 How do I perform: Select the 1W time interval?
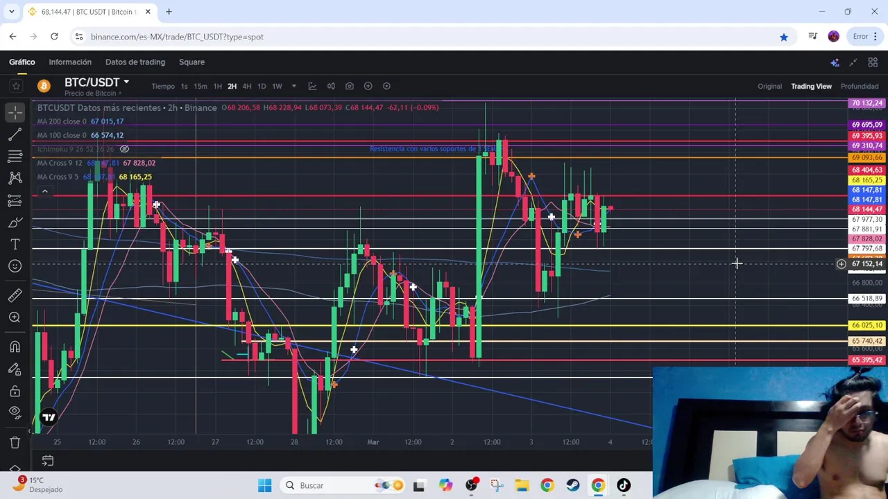tap(277, 87)
